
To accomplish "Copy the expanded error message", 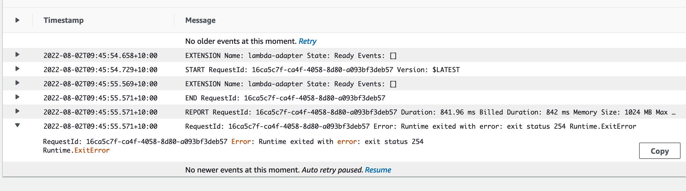I will [x=660, y=151].
